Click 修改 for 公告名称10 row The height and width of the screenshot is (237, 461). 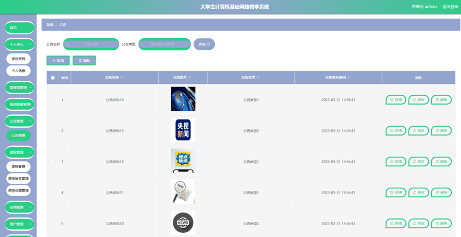click(x=418, y=224)
